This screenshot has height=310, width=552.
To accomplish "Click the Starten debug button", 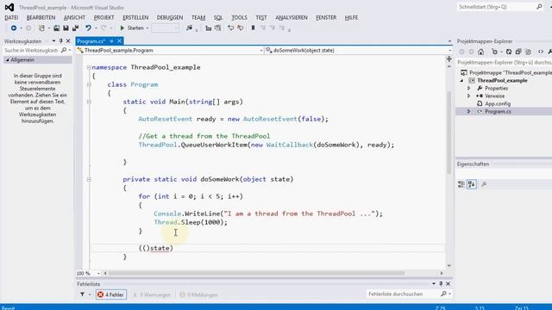I will 132,28.
